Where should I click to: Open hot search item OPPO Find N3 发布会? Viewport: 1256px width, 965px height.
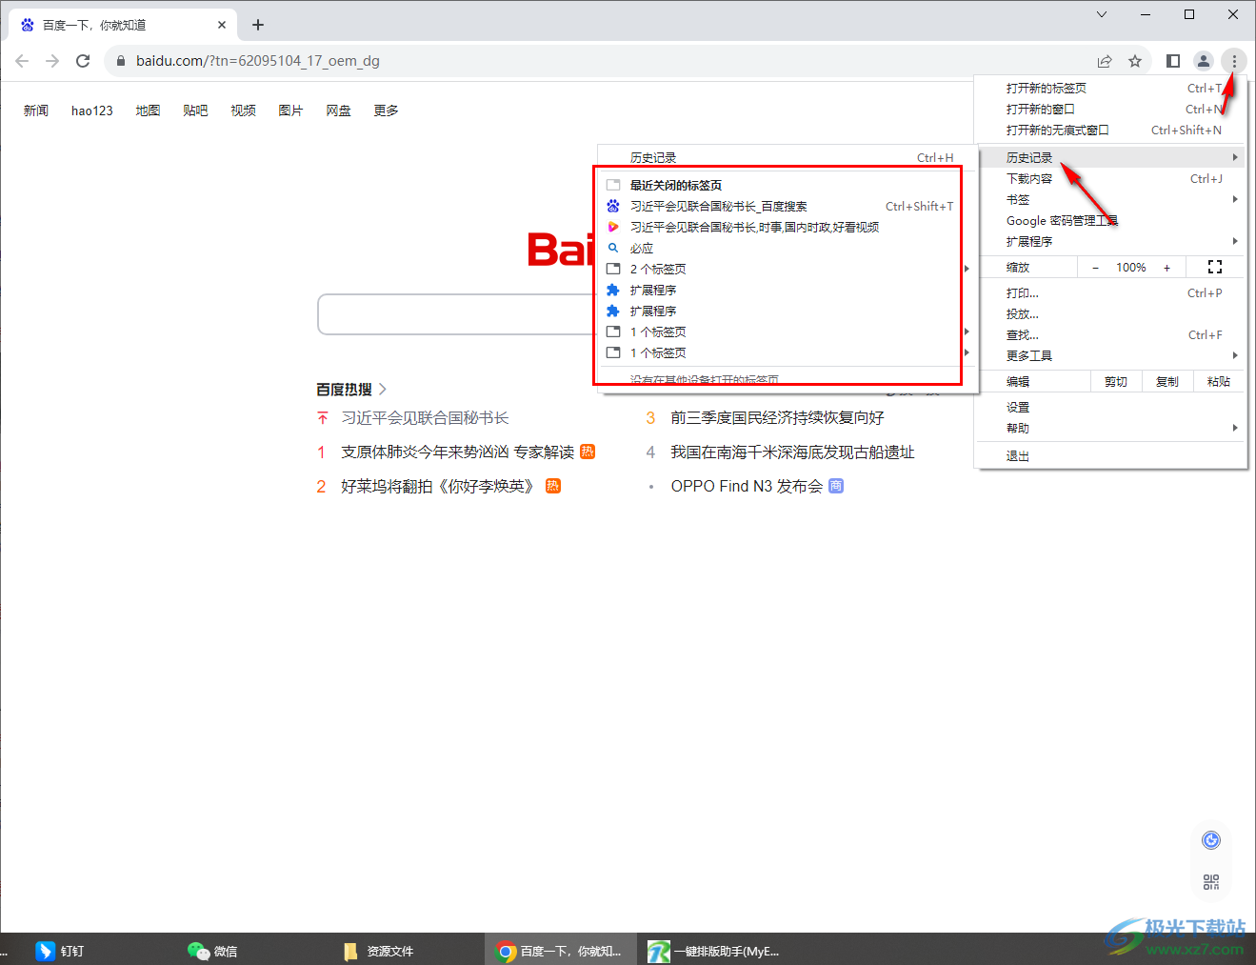tap(747, 486)
